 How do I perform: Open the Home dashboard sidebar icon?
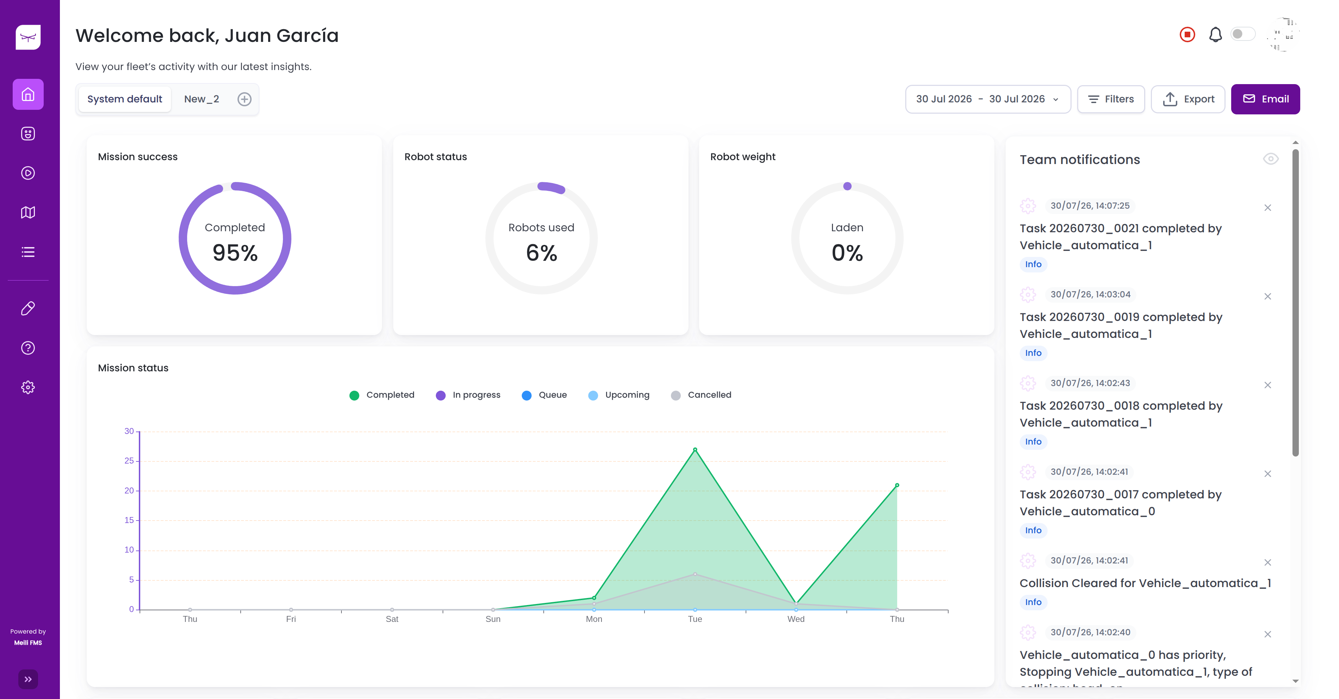28,94
